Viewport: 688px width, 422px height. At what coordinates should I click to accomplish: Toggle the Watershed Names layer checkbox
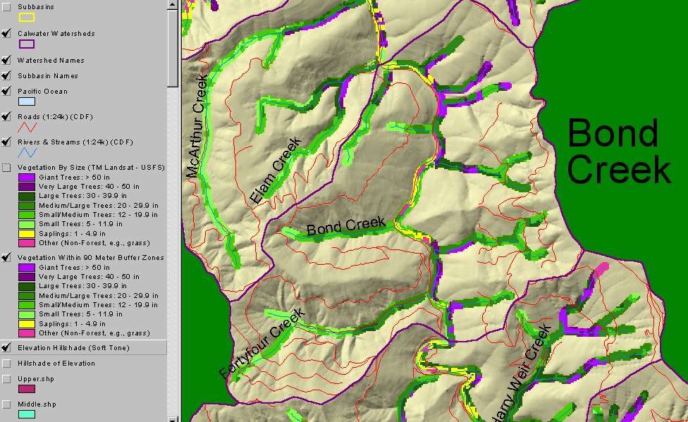click(6, 60)
